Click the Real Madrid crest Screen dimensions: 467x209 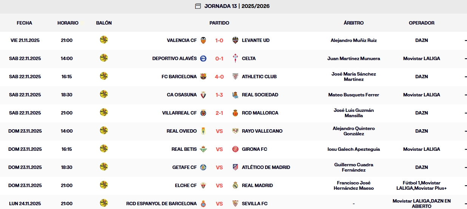point(235,186)
